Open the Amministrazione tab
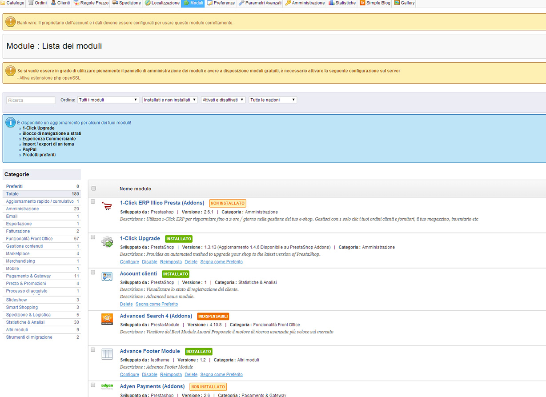The image size is (546, 397). tap(305, 3)
